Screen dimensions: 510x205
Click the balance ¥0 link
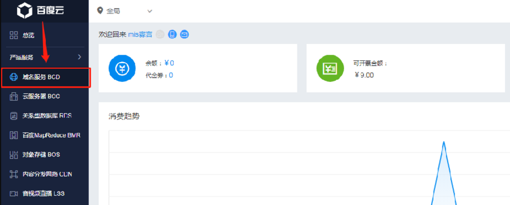[x=169, y=63]
